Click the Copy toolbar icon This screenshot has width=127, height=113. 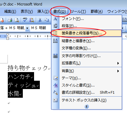pyautogui.click(x=47, y=20)
